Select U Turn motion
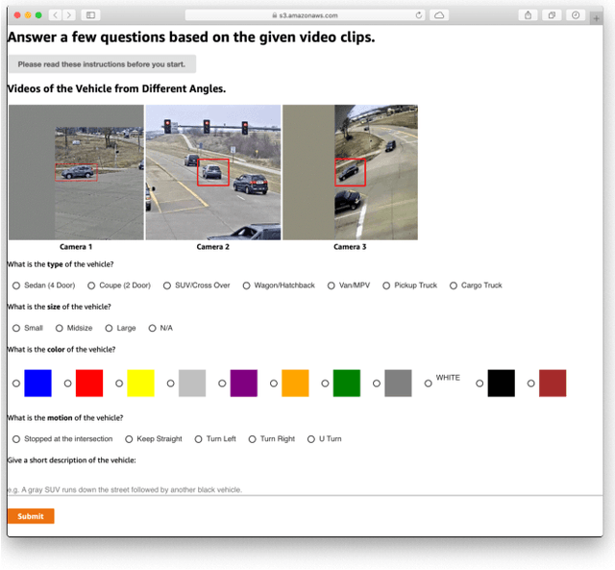The height and width of the screenshot is (570, 615). click(x=311, y=439)
